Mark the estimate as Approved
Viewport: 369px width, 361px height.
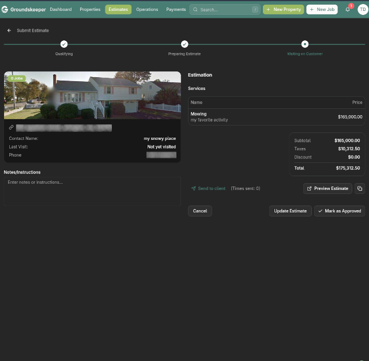click(x=340, y=211)
